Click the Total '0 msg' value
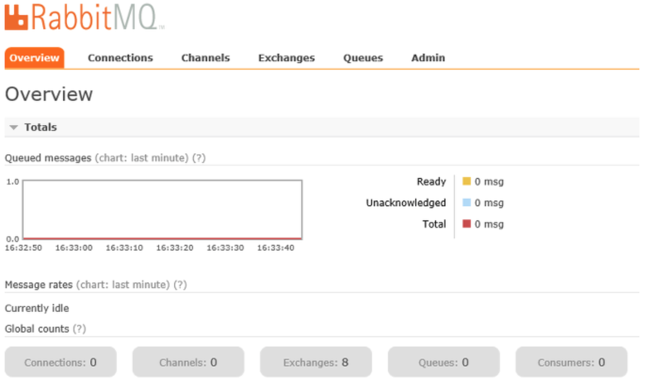This screenshot has width=646, height=388. (489, 224)
